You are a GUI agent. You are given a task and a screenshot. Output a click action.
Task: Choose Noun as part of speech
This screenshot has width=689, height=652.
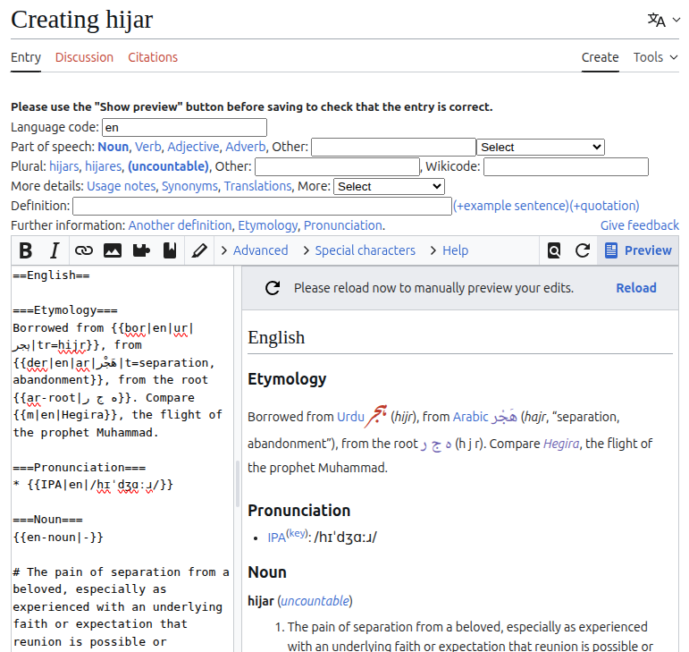pos(113,147)
